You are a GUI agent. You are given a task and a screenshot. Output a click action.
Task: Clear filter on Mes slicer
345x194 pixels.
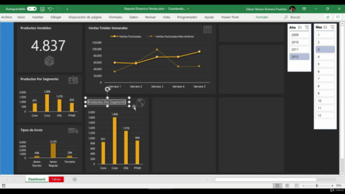click(333, 27)
